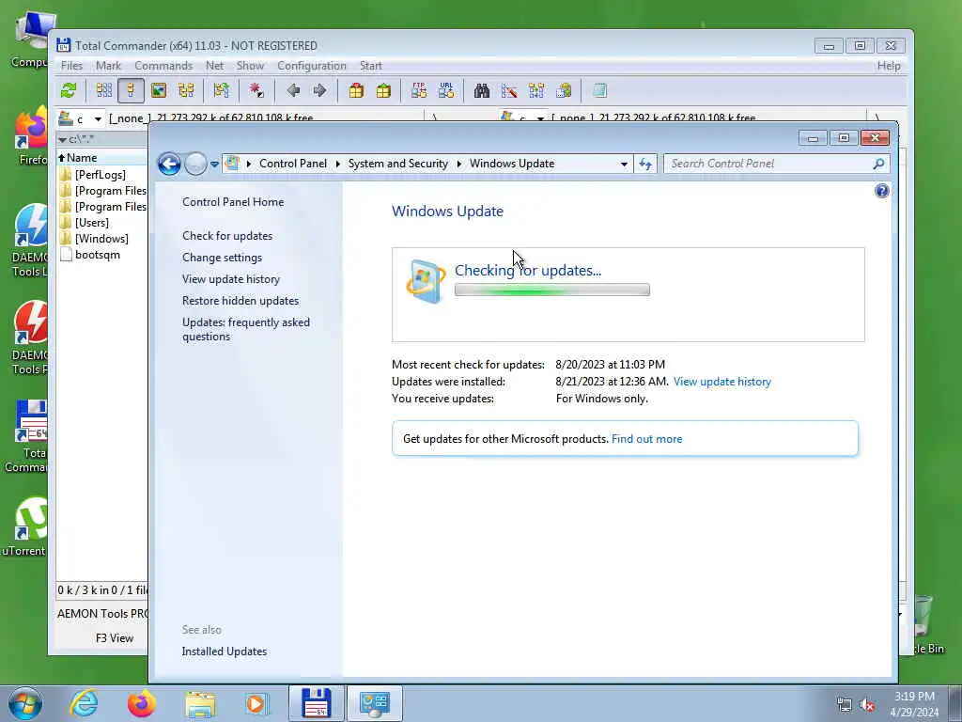Click the unpack files icon in Total Commander

click(383, 91)
